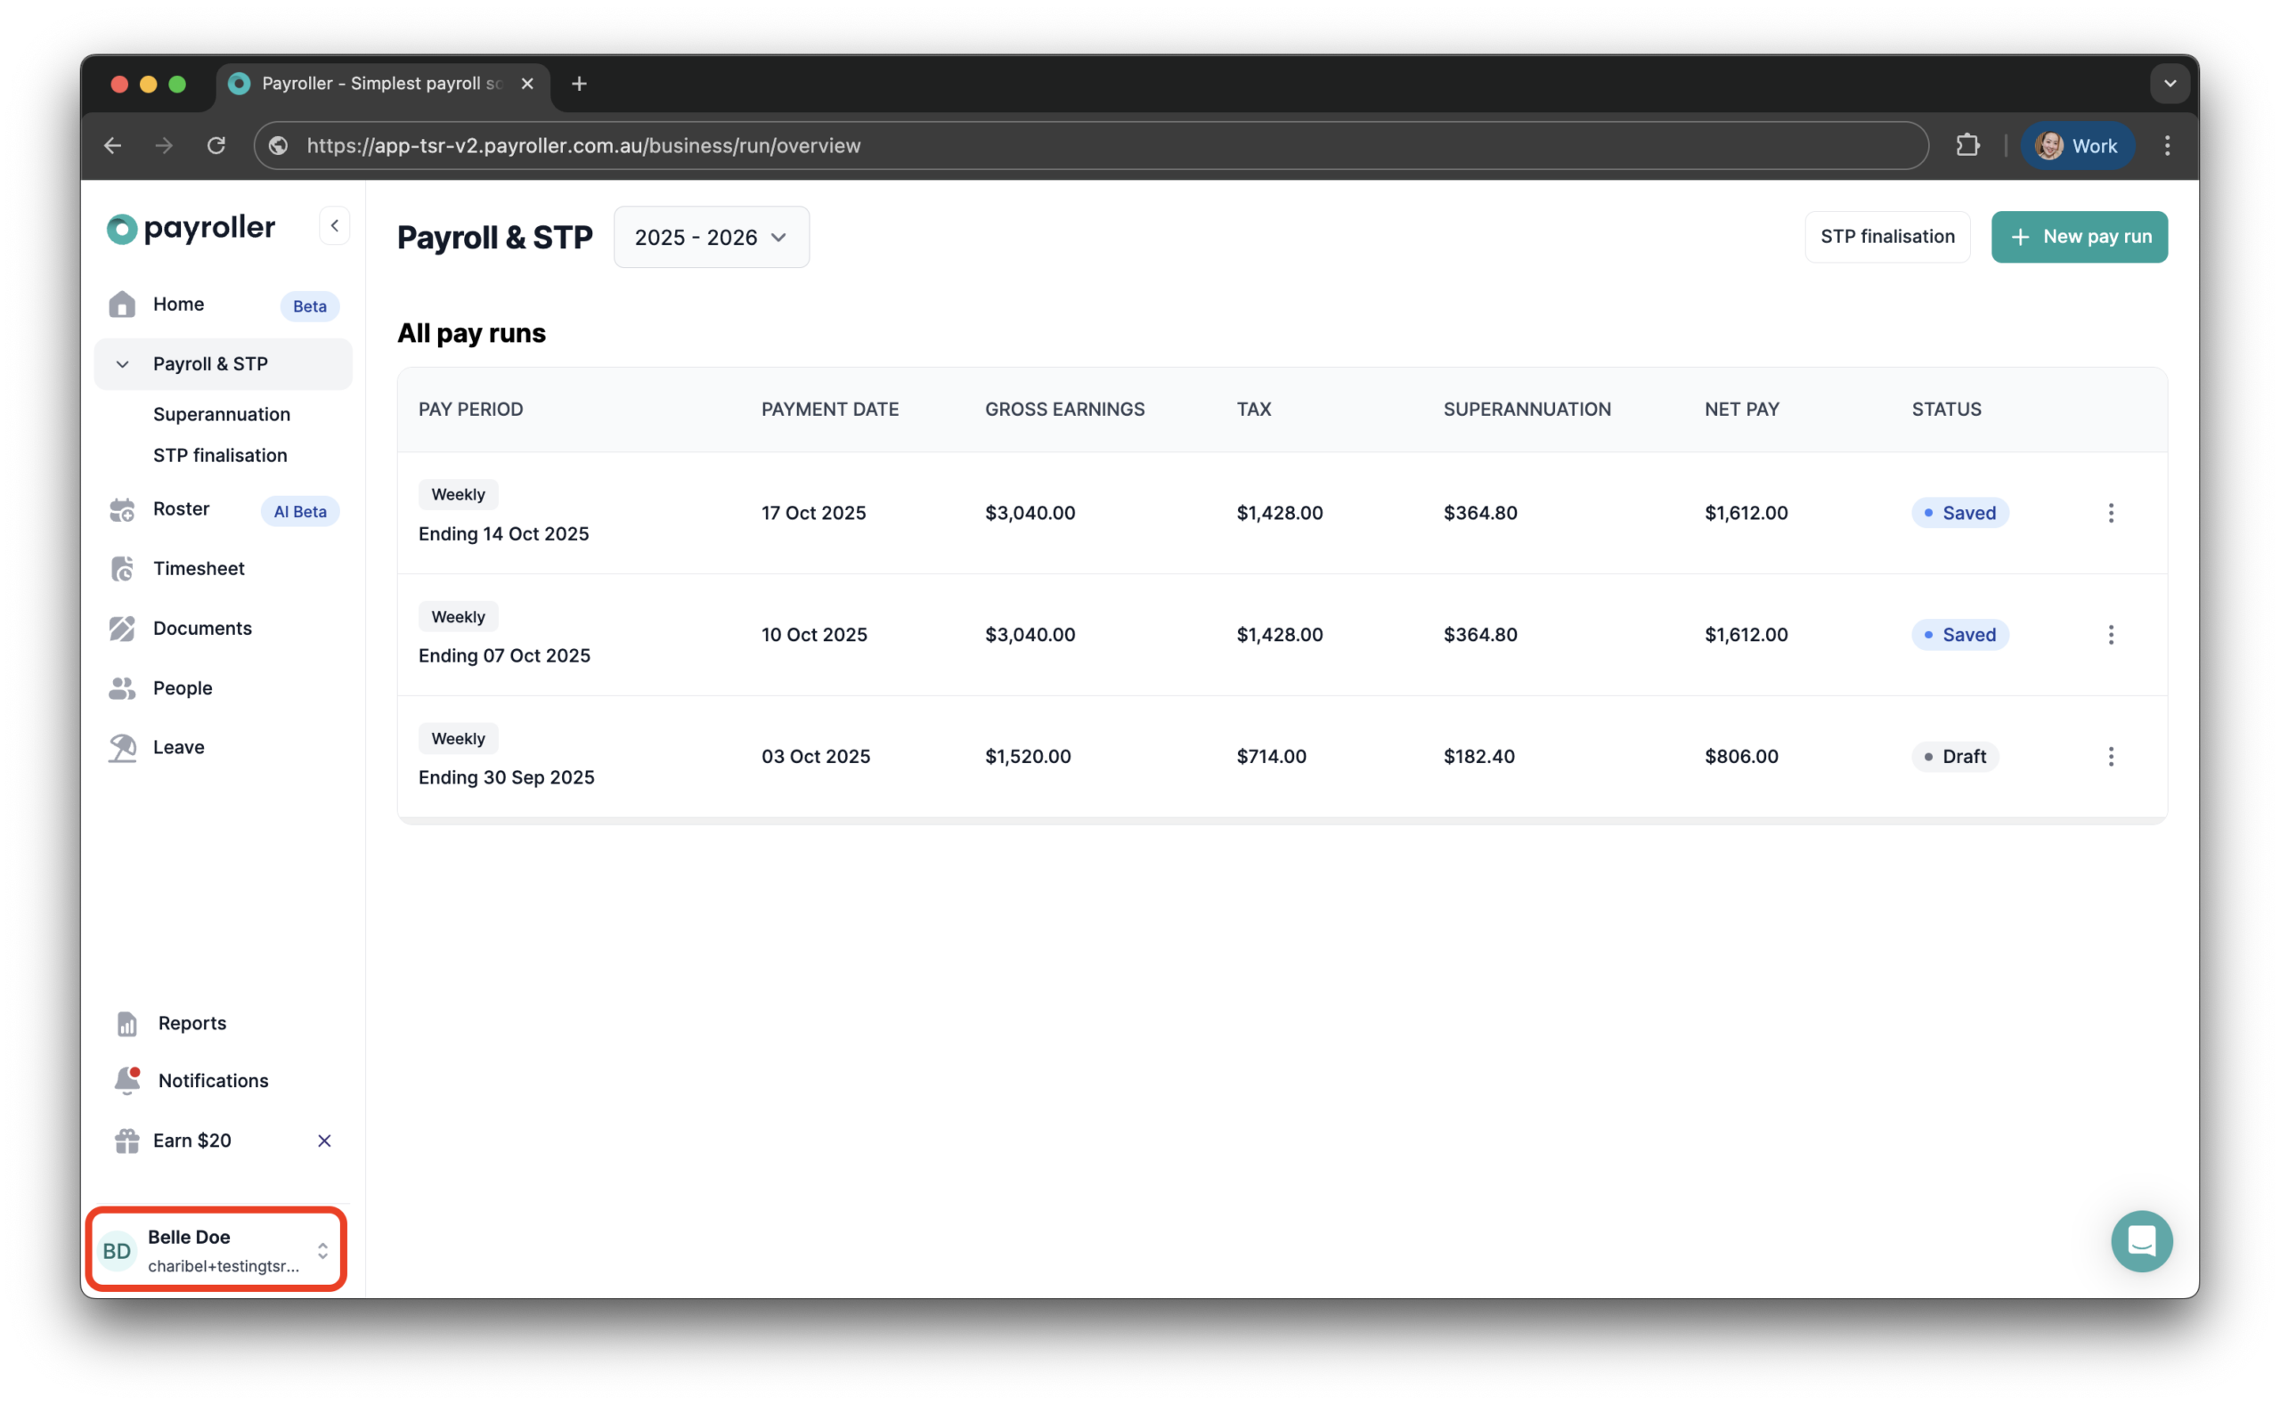Open the 2025 - 2026 year dropdown

(x=710, y=237)
